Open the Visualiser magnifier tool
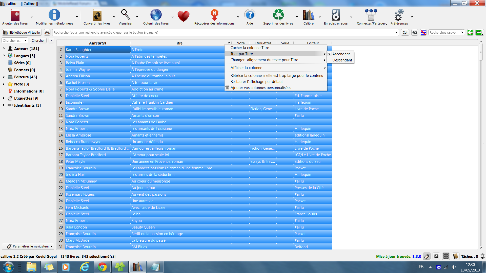 click(126, 15)
